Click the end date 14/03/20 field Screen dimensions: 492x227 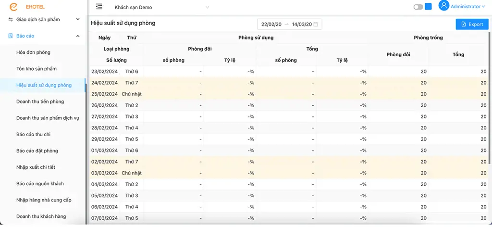302,24
